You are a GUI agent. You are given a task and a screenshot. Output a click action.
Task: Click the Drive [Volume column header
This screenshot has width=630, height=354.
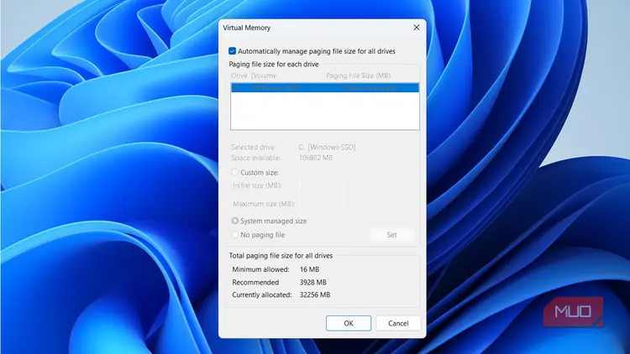pyautogui.click(x=254, y=75)
